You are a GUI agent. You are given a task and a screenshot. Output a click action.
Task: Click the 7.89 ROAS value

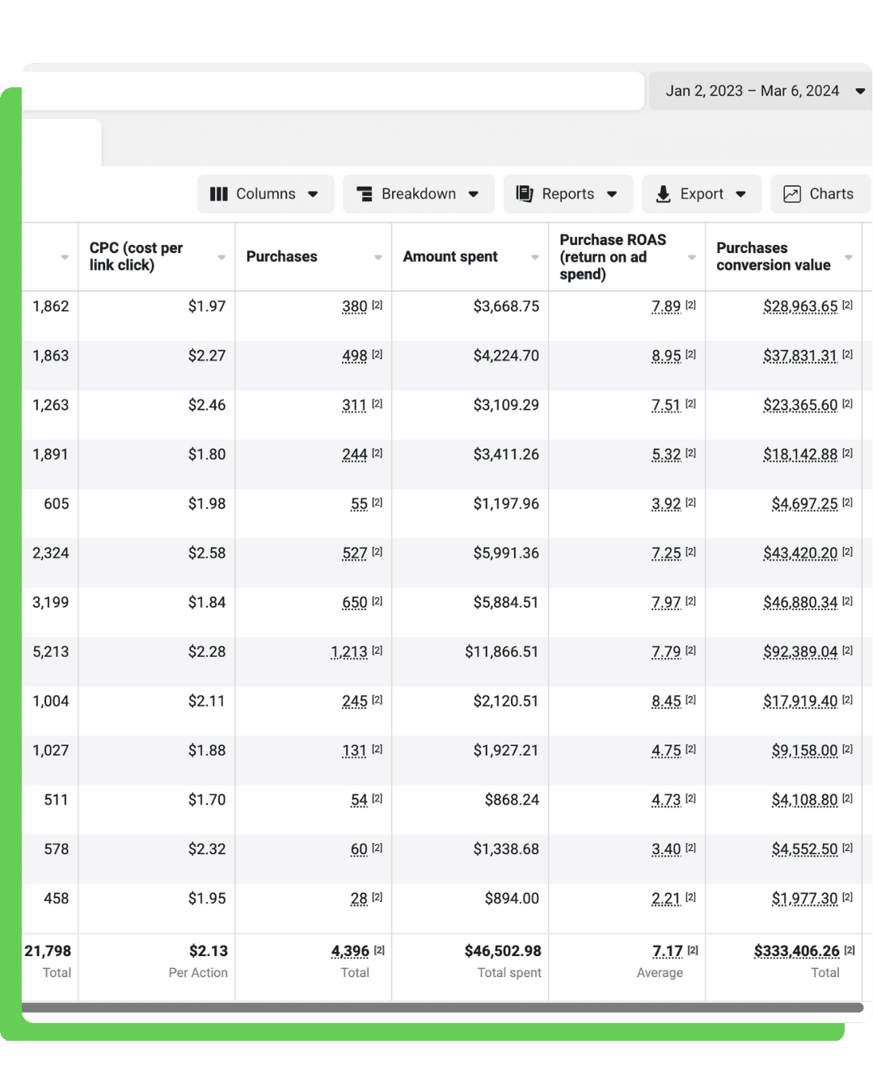pos(666,306)
